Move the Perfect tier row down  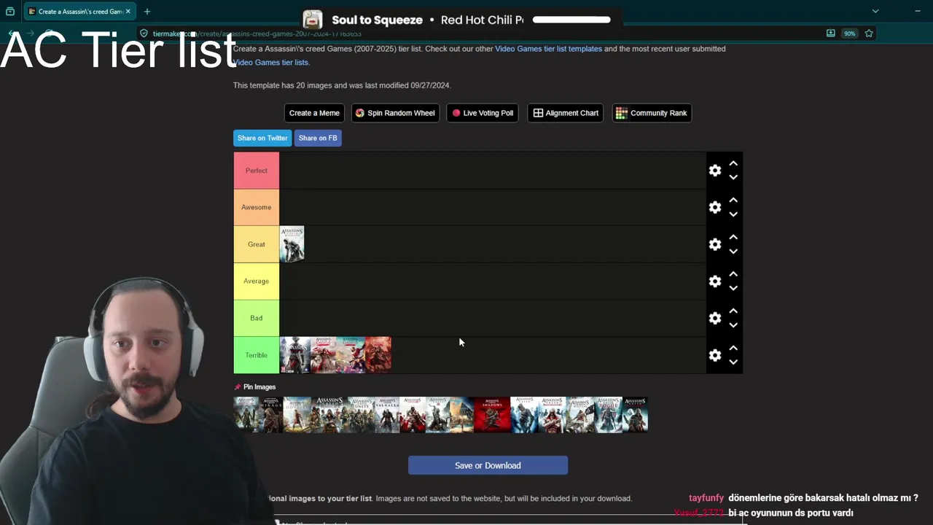733,177
